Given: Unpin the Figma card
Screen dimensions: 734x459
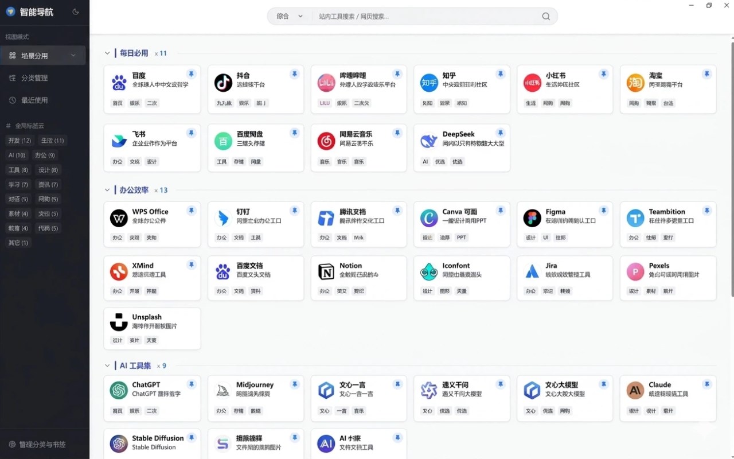Looking at the screenshot, I should (604, 211).
